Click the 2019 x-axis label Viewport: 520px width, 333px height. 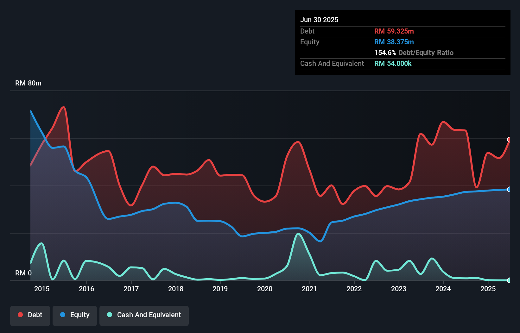[220, 289]
